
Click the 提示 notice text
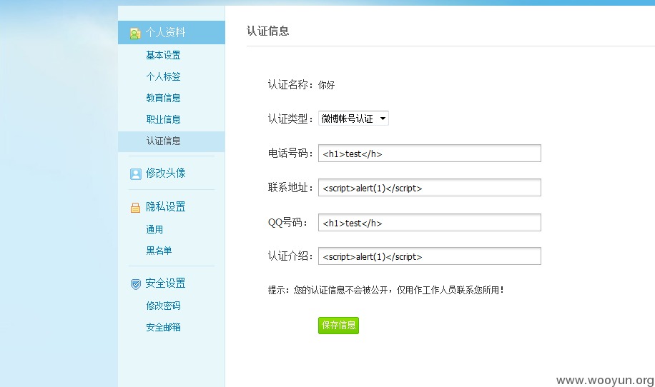pyautogui.click(x=386, y=290)
